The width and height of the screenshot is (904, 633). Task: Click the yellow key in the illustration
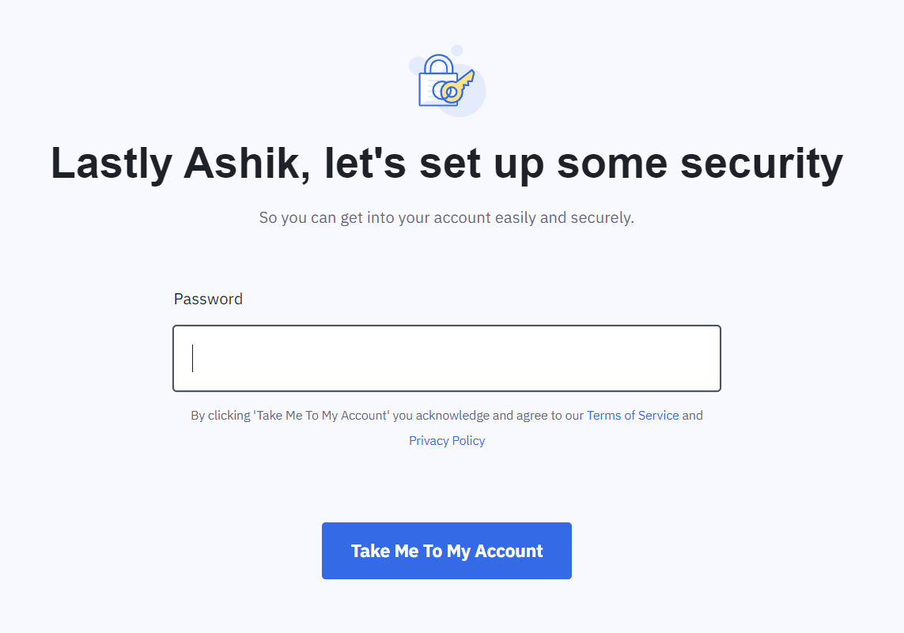pyautogui.click(x=458, y=85)
